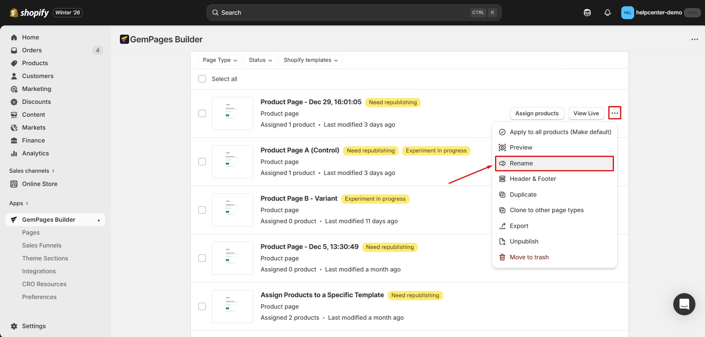Expand the Status filter dropdown
Image resolution: width=705 pixels, height=337 pixels.
260,60
